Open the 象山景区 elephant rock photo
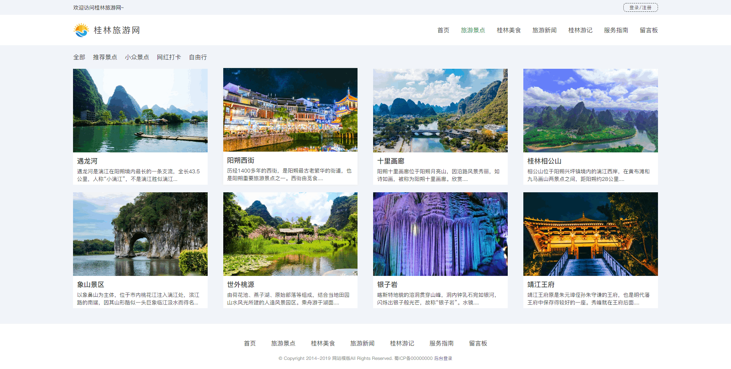This screenshot has height=369, width=731. [x=140, y=234]
